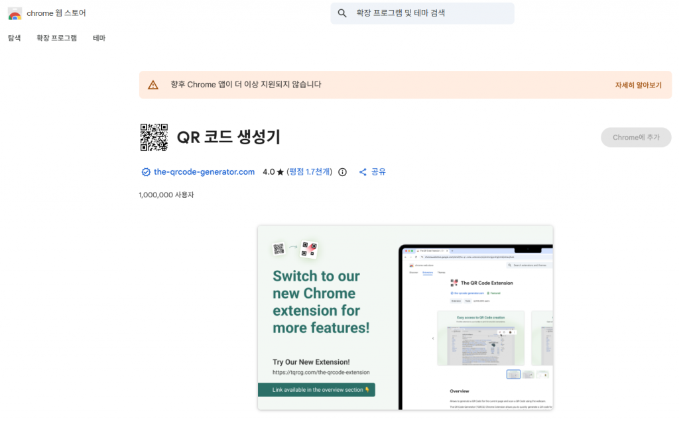Click the QR 코드 생성기 app icon
This screenshot has width=679, height=421.
[x=154, y=136]
